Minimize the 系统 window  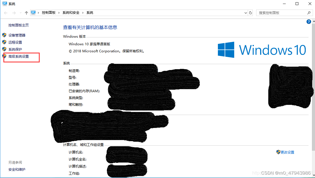[x=284, y=4]
